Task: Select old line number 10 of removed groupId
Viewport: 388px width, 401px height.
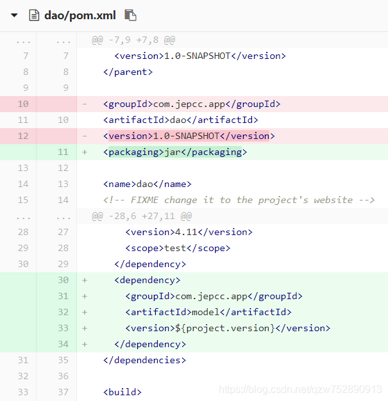Action: tap(23, 104)
